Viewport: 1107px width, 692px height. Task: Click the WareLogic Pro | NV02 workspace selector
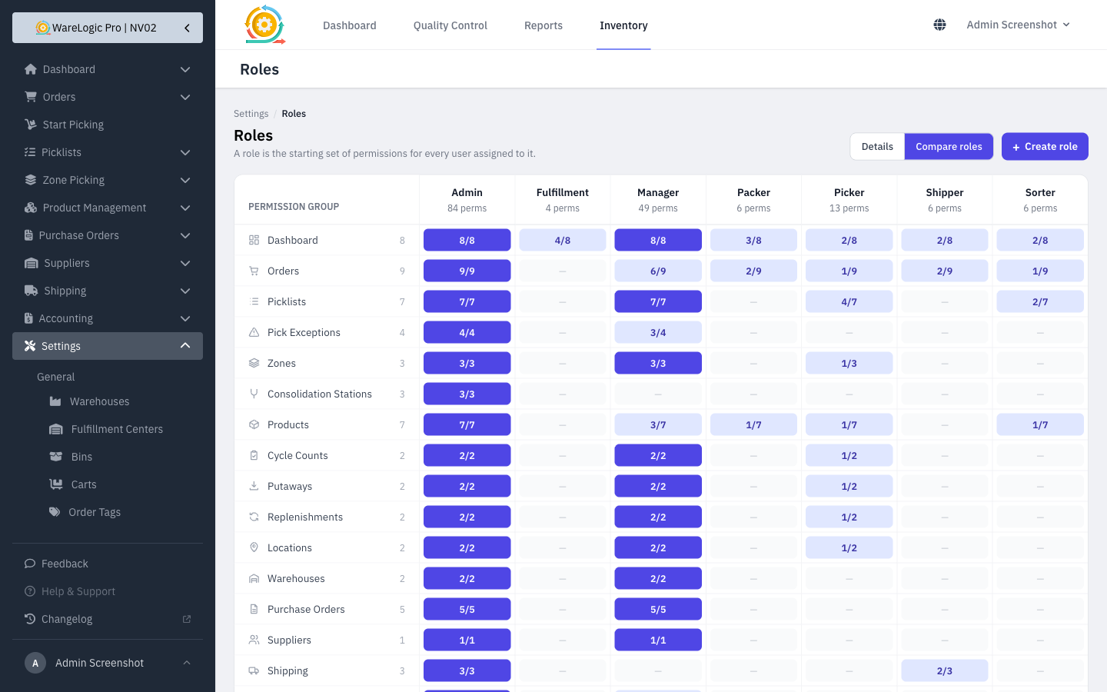click(x=108, y=28)
